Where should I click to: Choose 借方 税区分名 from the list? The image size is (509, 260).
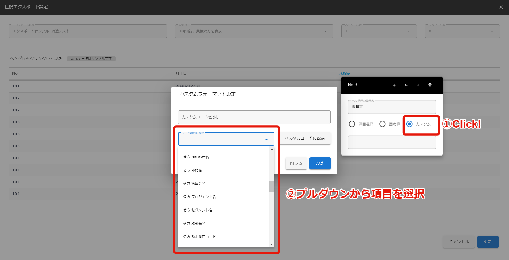pyautogui.click(x=223, y=183)
